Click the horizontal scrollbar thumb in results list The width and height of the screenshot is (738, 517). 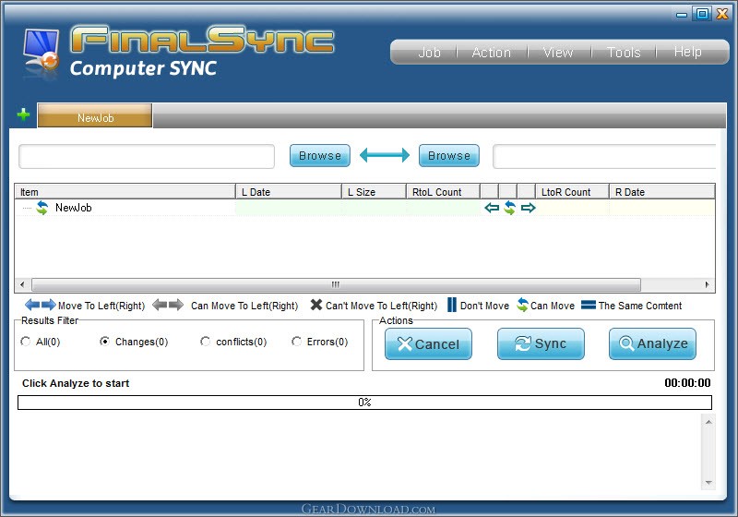(336, 284)
